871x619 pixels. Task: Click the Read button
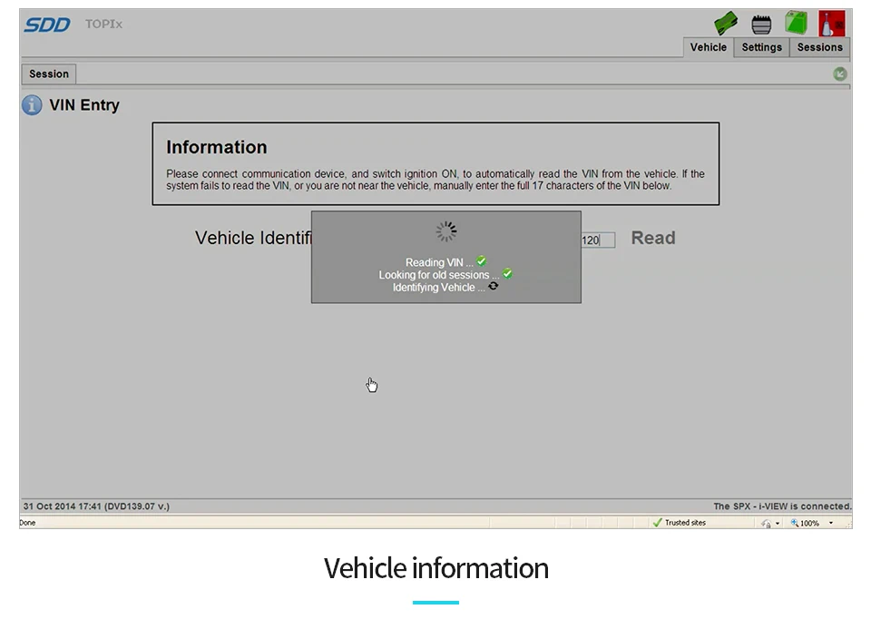[653, 238]
